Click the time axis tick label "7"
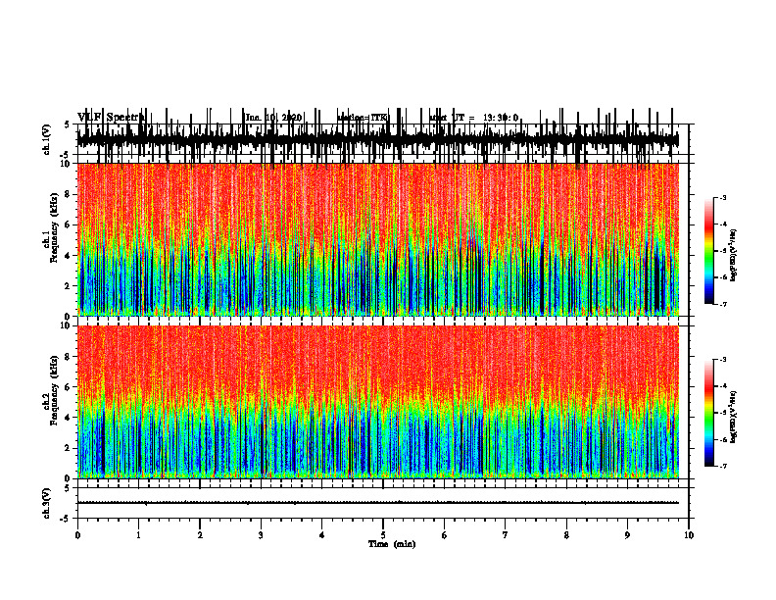This screenshot has width=776, height=600. (506, 535)
